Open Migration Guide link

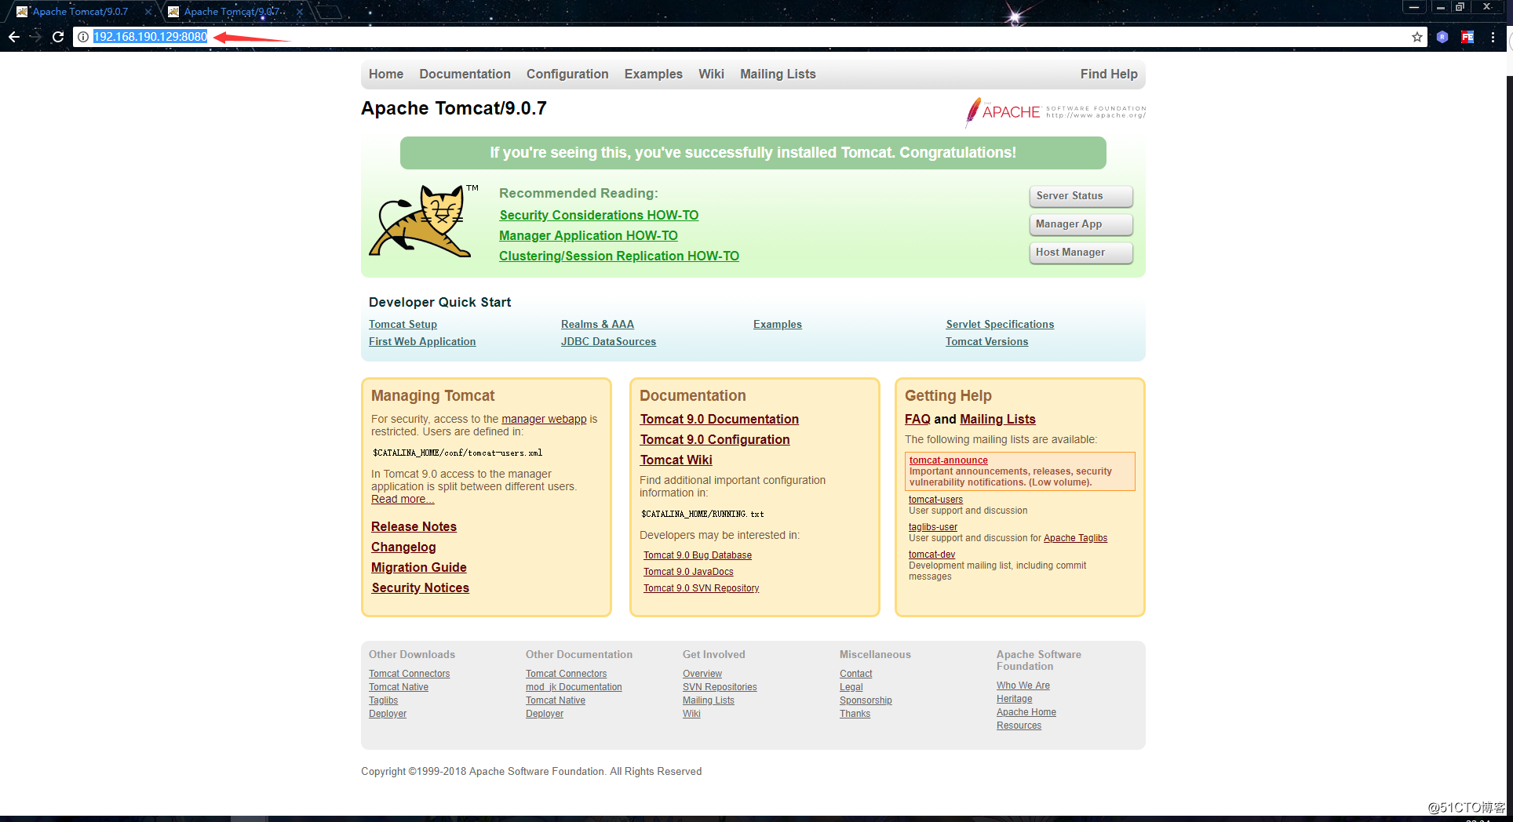pos(419,567)
